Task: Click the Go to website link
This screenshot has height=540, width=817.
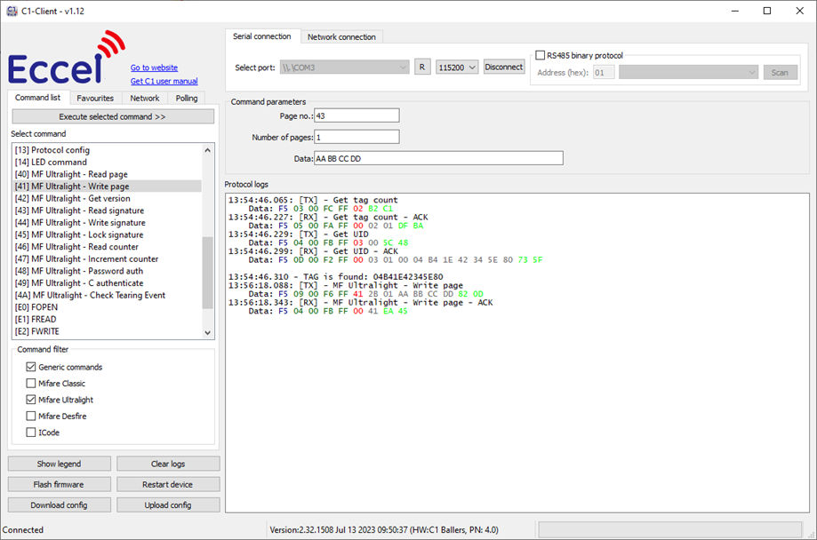Action: click(x=154, y=67)
